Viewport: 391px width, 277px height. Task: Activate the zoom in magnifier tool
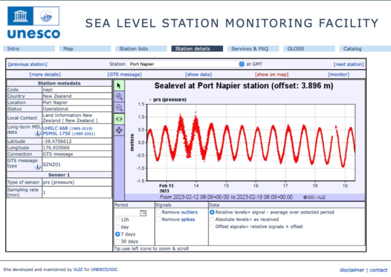point(119,97)
